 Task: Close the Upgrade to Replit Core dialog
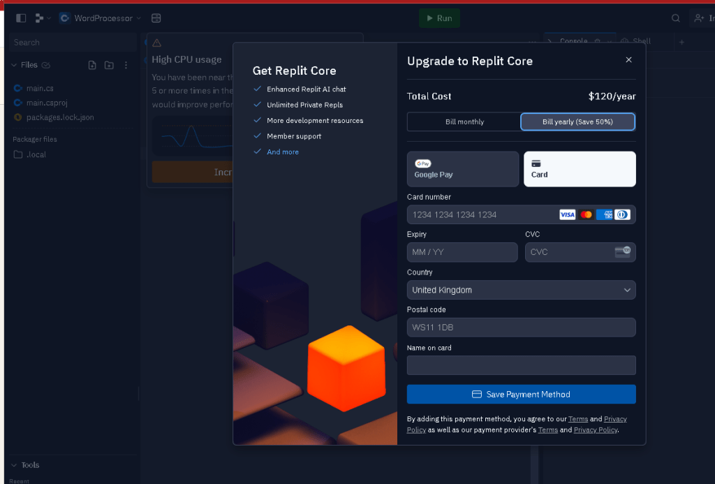628,60
